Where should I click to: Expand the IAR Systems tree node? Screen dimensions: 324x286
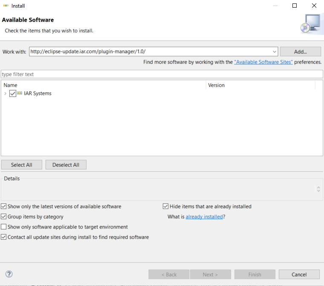click(x=5, y=94)
